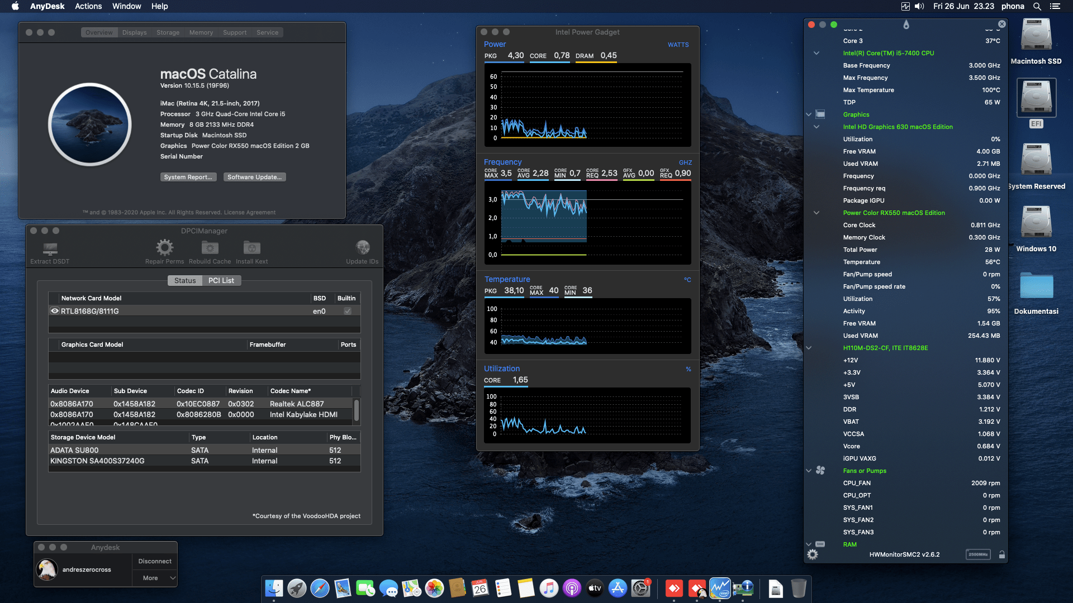1073x603 pixels.
Task: Expand the More options in AnyDesk
Action: [154, 578]
